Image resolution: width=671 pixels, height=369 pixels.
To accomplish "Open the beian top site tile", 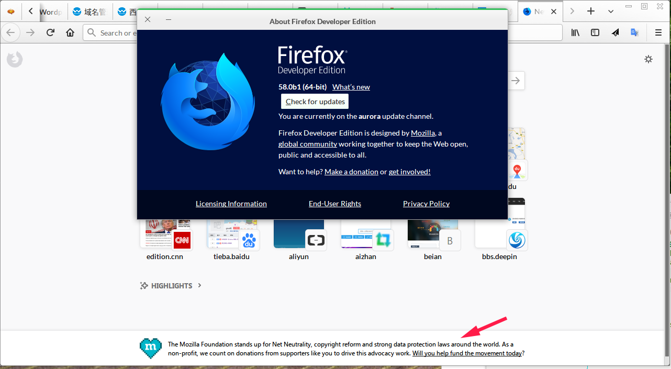I will 433,241.
